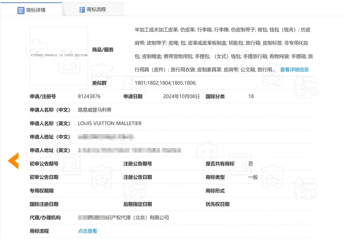Viewport: 342px width, 239px height.
Task: Click the 商标形式 label
Action: [215, 191]
